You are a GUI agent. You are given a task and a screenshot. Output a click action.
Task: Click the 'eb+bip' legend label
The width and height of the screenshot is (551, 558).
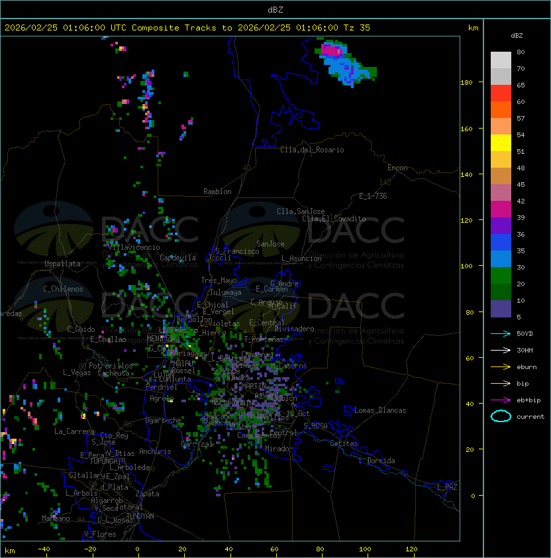(528, 400)
